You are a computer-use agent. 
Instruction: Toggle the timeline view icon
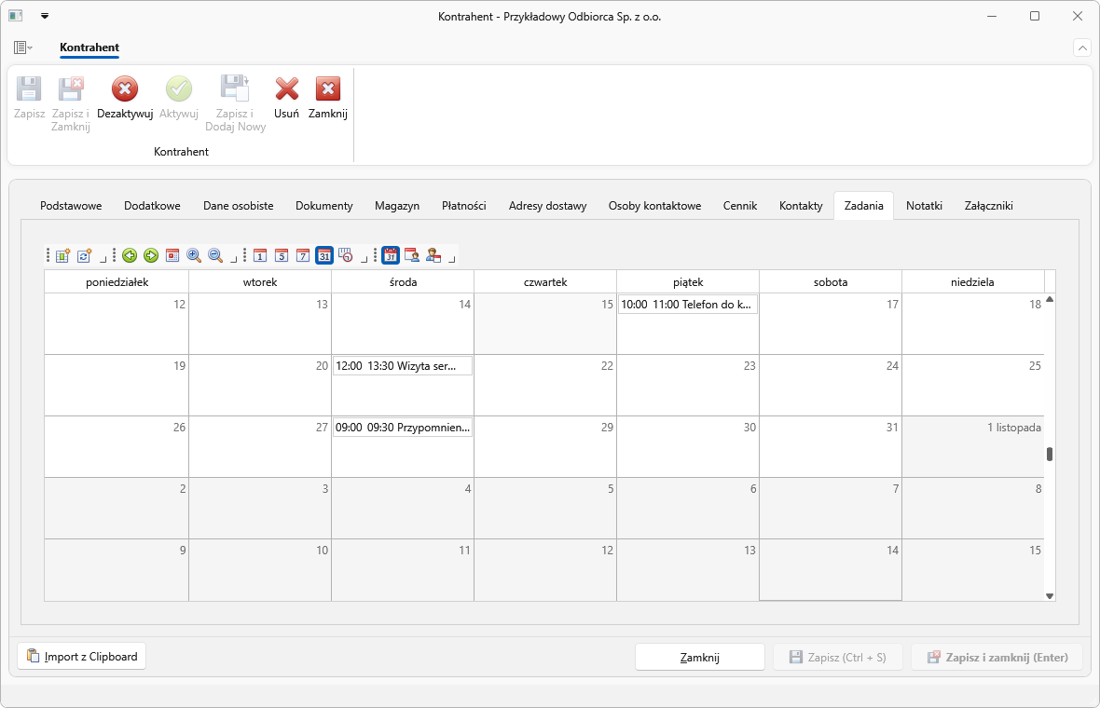(x=346, y=256)
